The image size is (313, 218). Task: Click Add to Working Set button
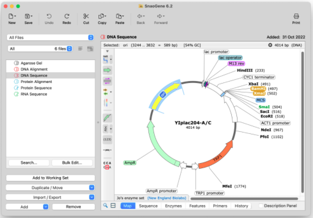[x=51, y=178]
